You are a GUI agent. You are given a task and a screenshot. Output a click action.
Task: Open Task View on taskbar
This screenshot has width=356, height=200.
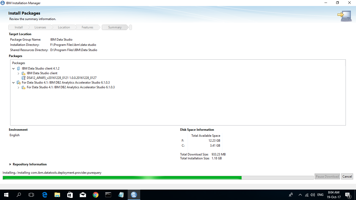tap(31, 195)
